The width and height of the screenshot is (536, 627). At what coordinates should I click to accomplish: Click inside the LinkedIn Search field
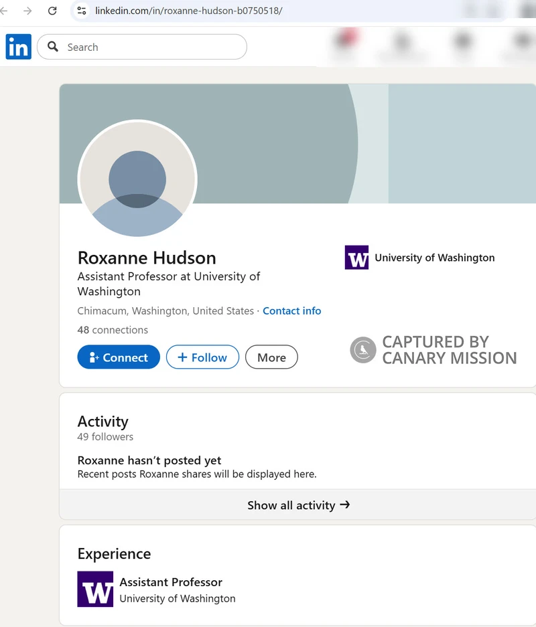154,47
